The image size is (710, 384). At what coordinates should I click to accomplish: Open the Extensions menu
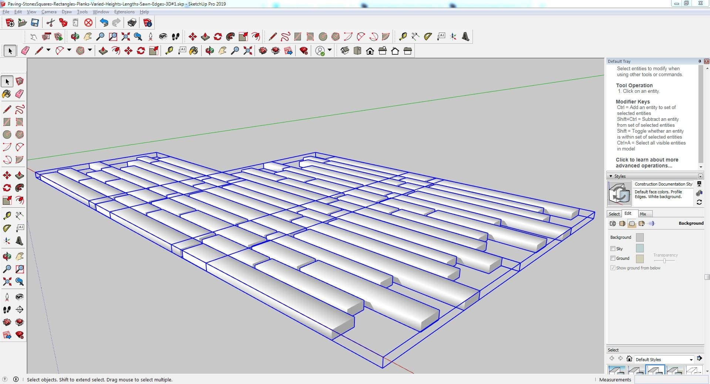click(x=124, y=12)
